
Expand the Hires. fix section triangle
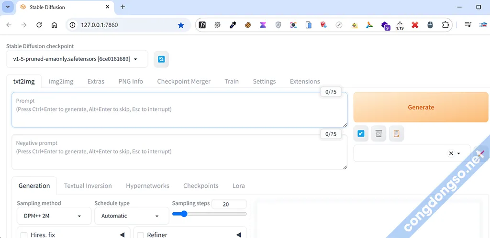(x=122, y=235)
